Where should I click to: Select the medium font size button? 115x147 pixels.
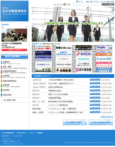67,4
